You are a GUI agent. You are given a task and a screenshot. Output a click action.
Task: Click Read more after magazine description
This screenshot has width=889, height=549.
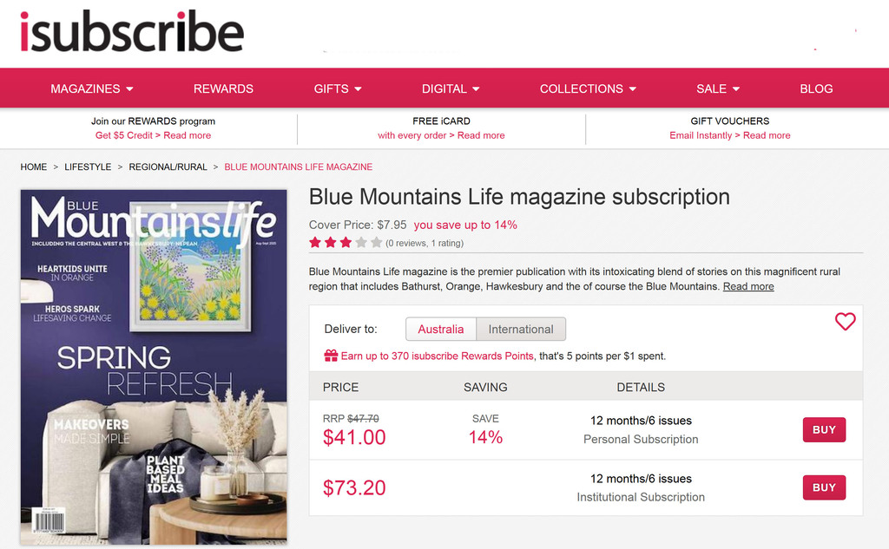point(748,287)
